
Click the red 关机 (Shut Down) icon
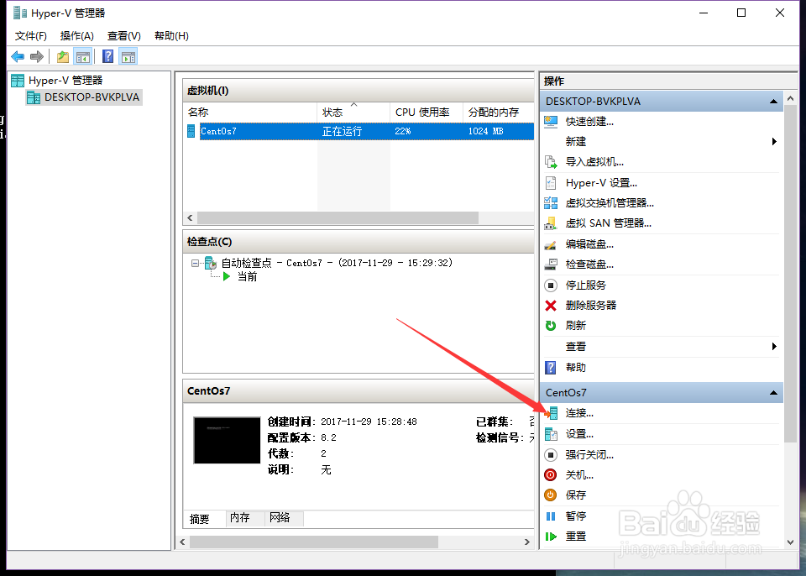pos(552,474)
